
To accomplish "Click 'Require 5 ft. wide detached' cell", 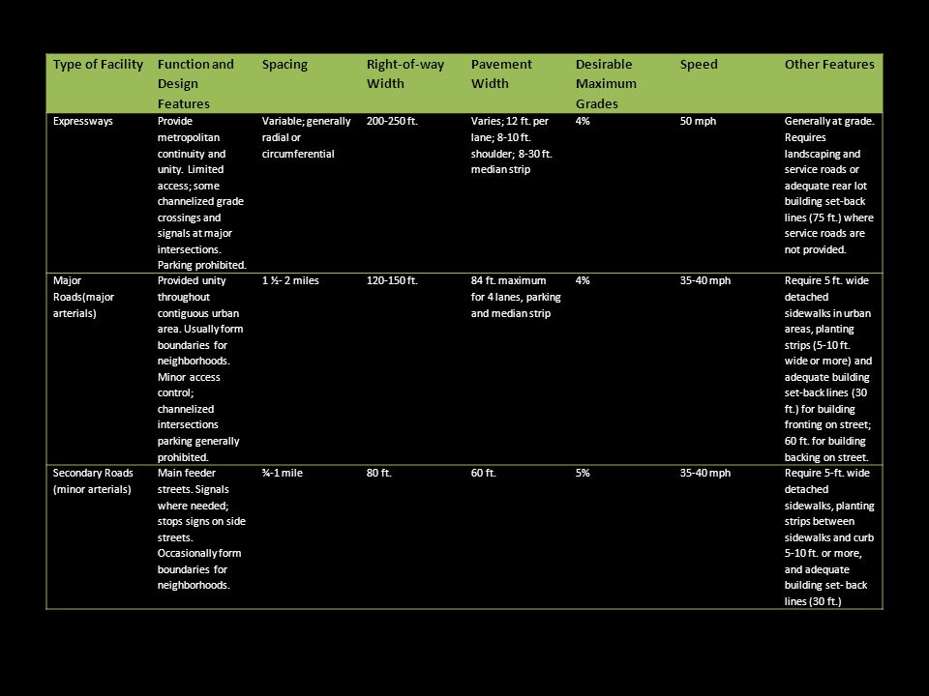I will [x=828, y=368].
